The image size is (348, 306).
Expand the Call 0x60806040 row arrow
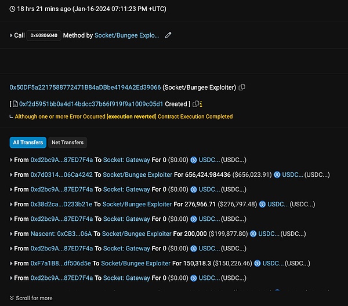(12, 36)
